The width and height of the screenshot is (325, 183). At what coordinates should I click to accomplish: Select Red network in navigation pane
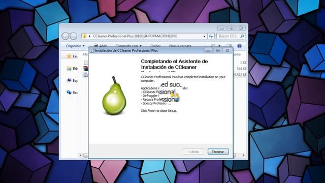[x=72, y=93]
